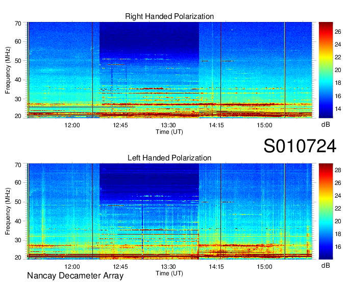Viewport: 347px width, 282px height.
Task: Click the Right Handed Polarization title
Action: (x=169, y=16)
